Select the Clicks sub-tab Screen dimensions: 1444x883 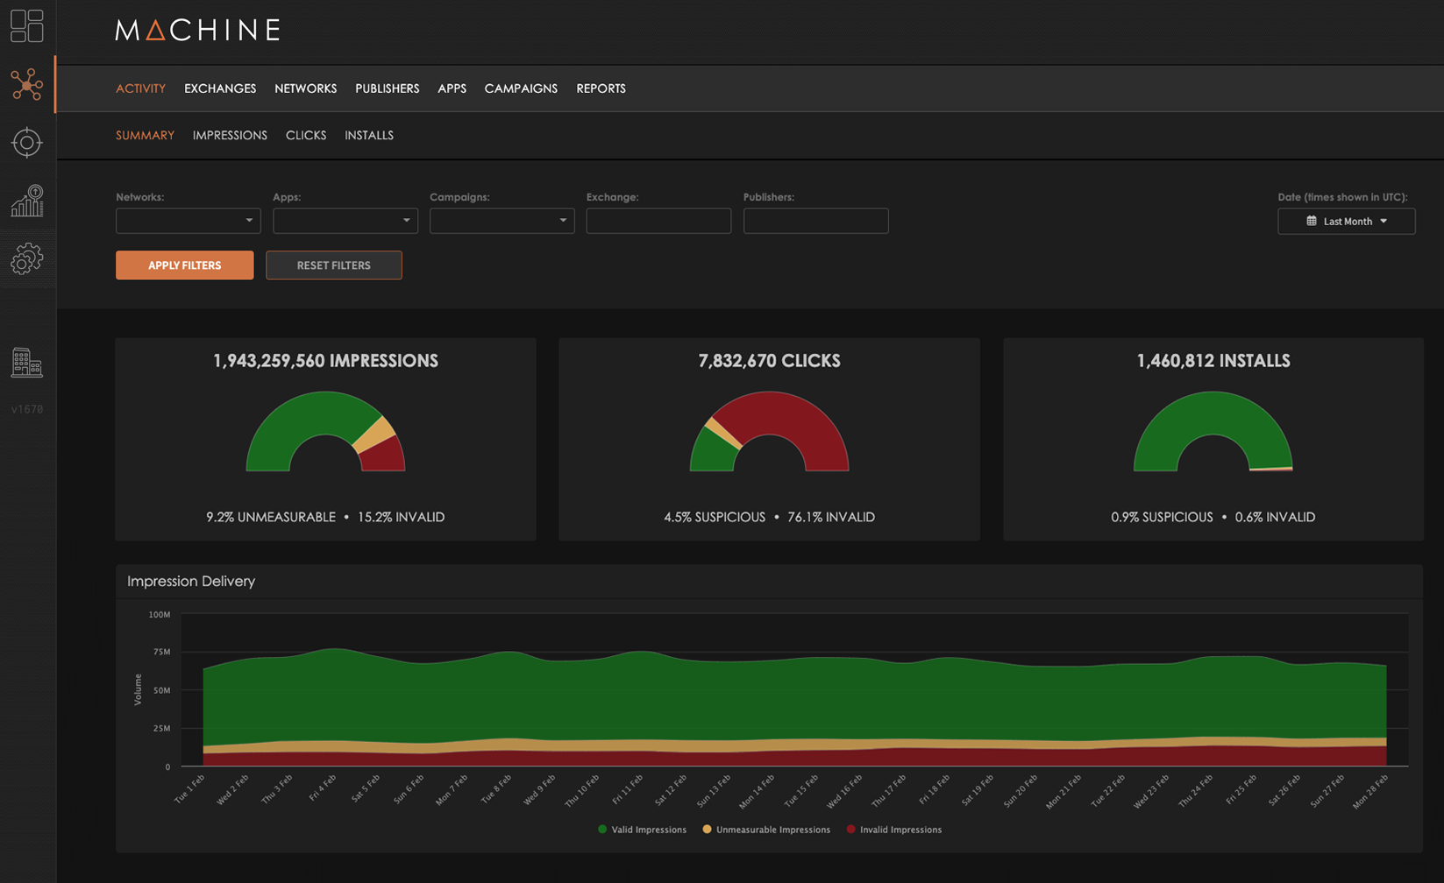click(x=306, y=135)
